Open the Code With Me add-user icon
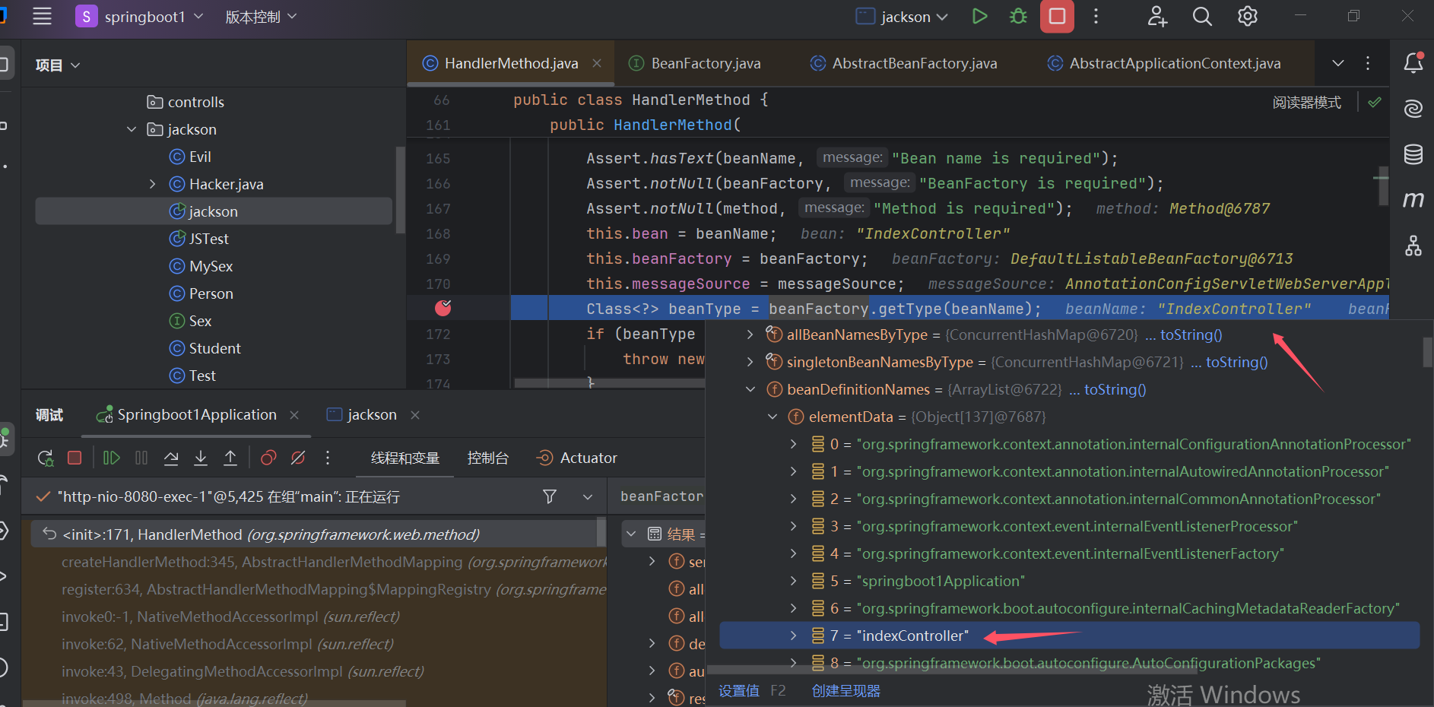 (1157, 16)
